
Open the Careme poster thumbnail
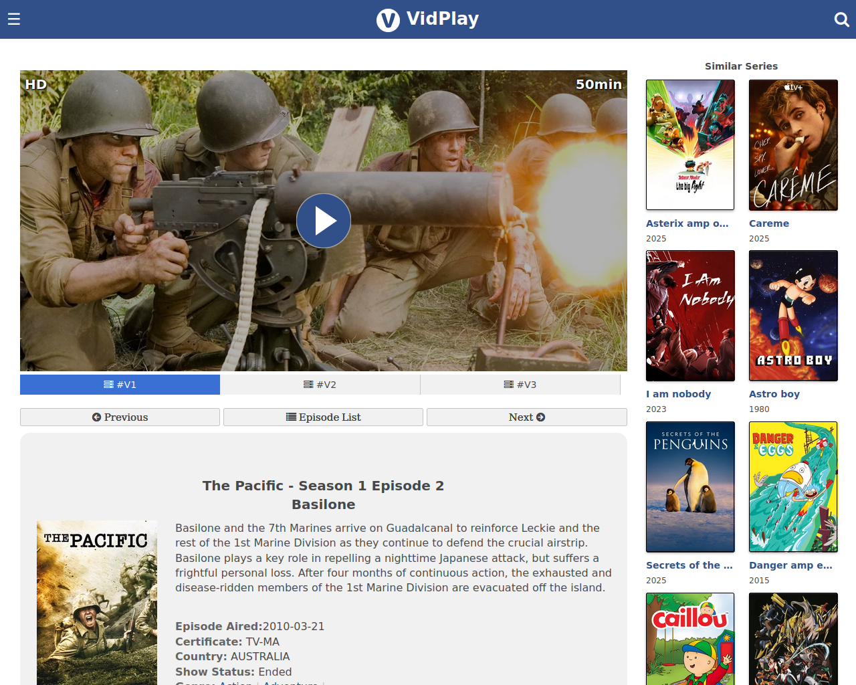point(793,144)
